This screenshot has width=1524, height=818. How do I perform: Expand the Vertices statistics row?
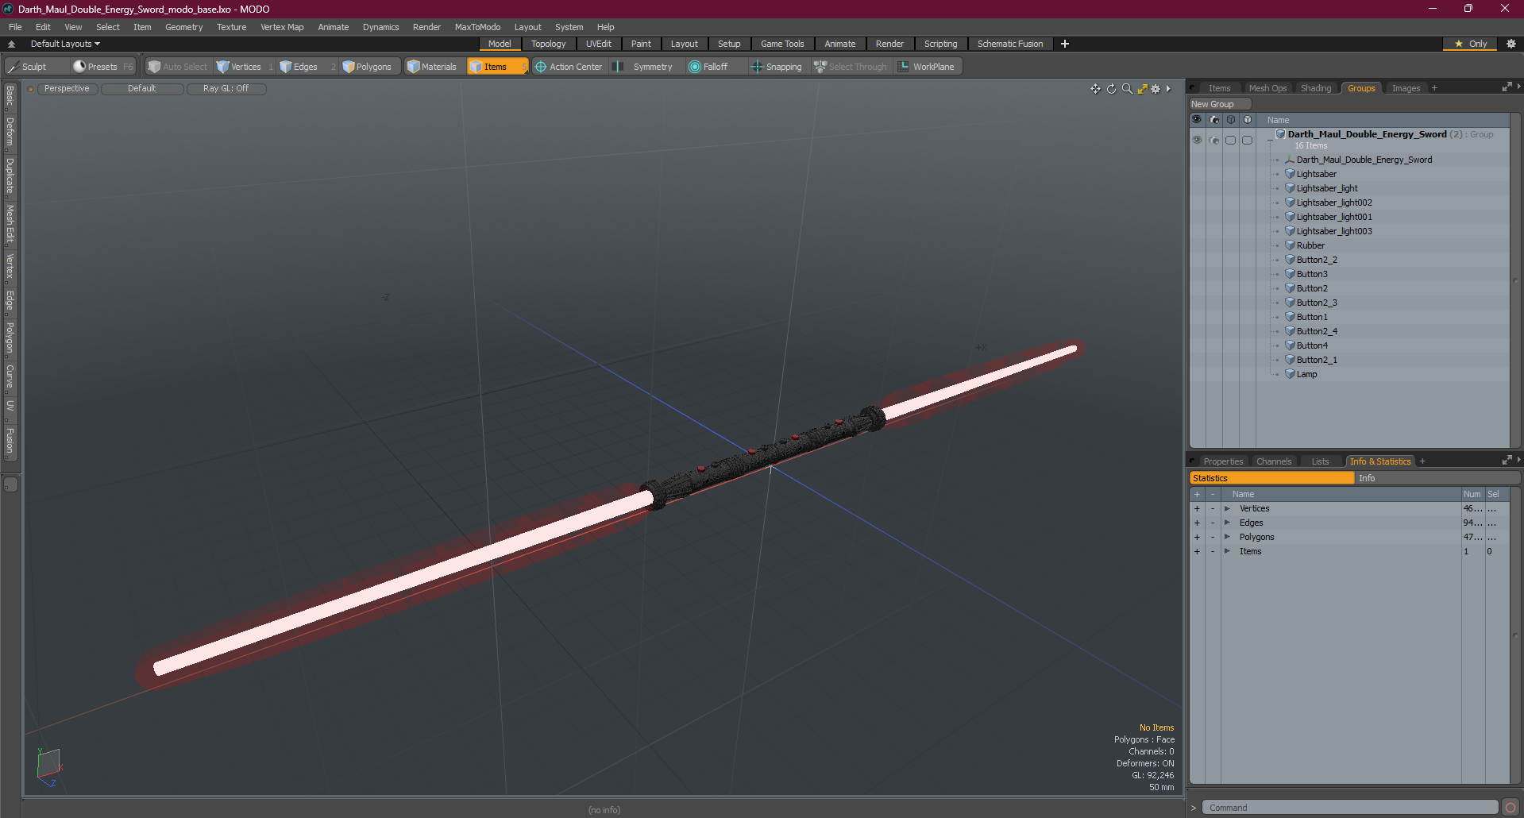click(x=1227, y=508)
